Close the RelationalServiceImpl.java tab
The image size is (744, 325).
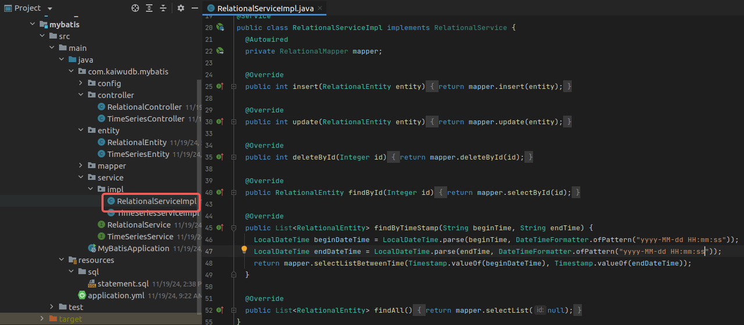(319, 8)
